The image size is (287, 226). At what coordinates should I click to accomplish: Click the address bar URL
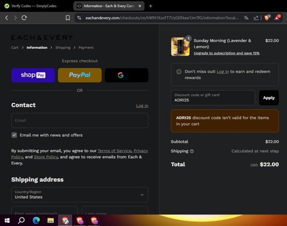coord(162,18)
